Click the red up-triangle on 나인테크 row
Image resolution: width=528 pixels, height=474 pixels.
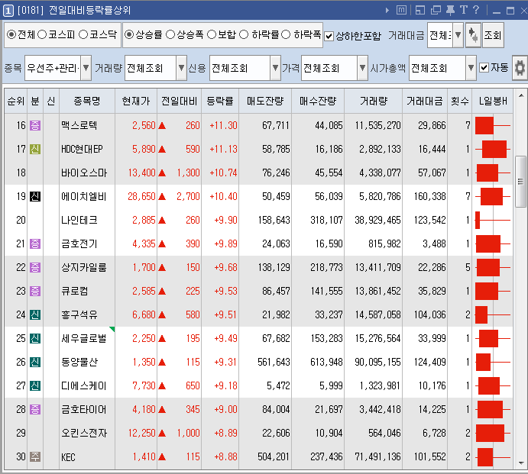[x=162, y=221]
